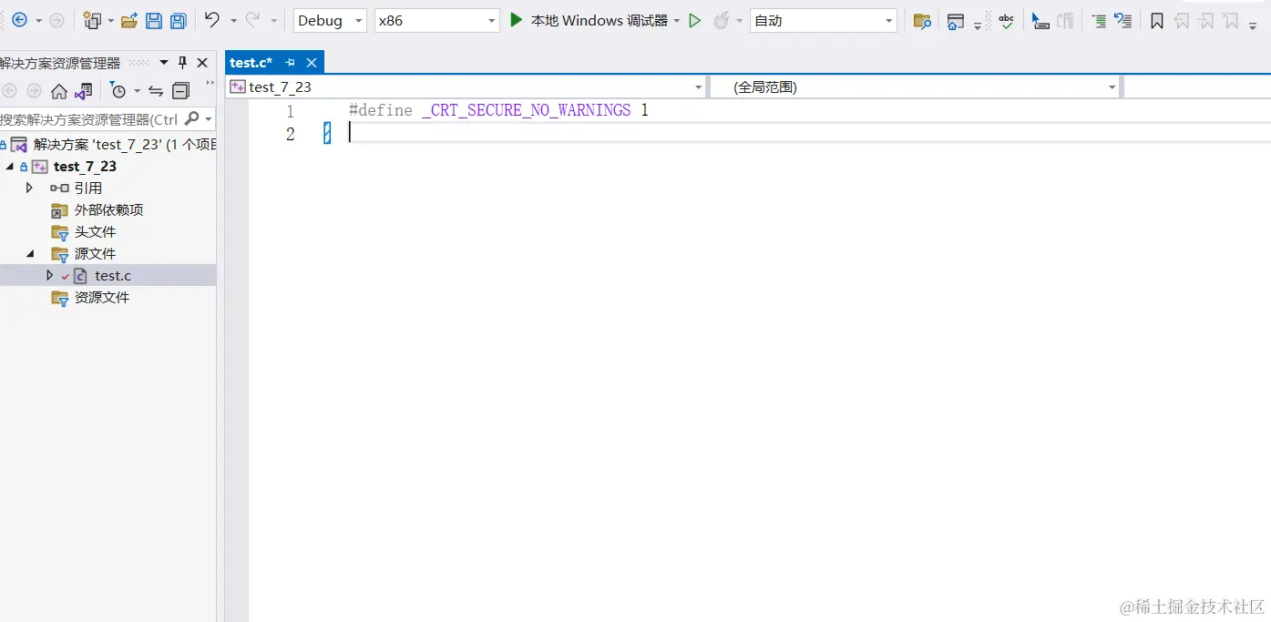Click Save All double-floppy icon
Screen dimensions: 1271x622
pos(179,20)
